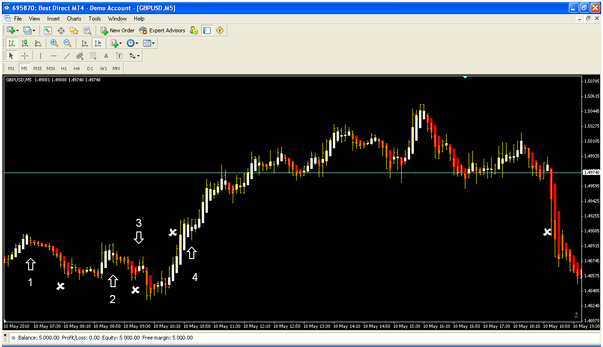Pick the diagonal Trendline tool

(x=67, y=56)
